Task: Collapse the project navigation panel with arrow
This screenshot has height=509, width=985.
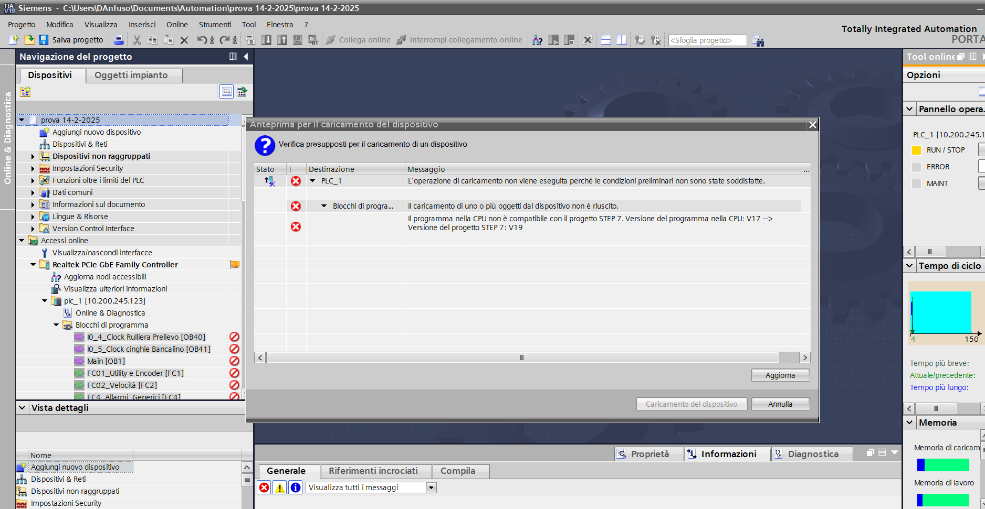Action: pyautogui.click(x=246, y=57)
